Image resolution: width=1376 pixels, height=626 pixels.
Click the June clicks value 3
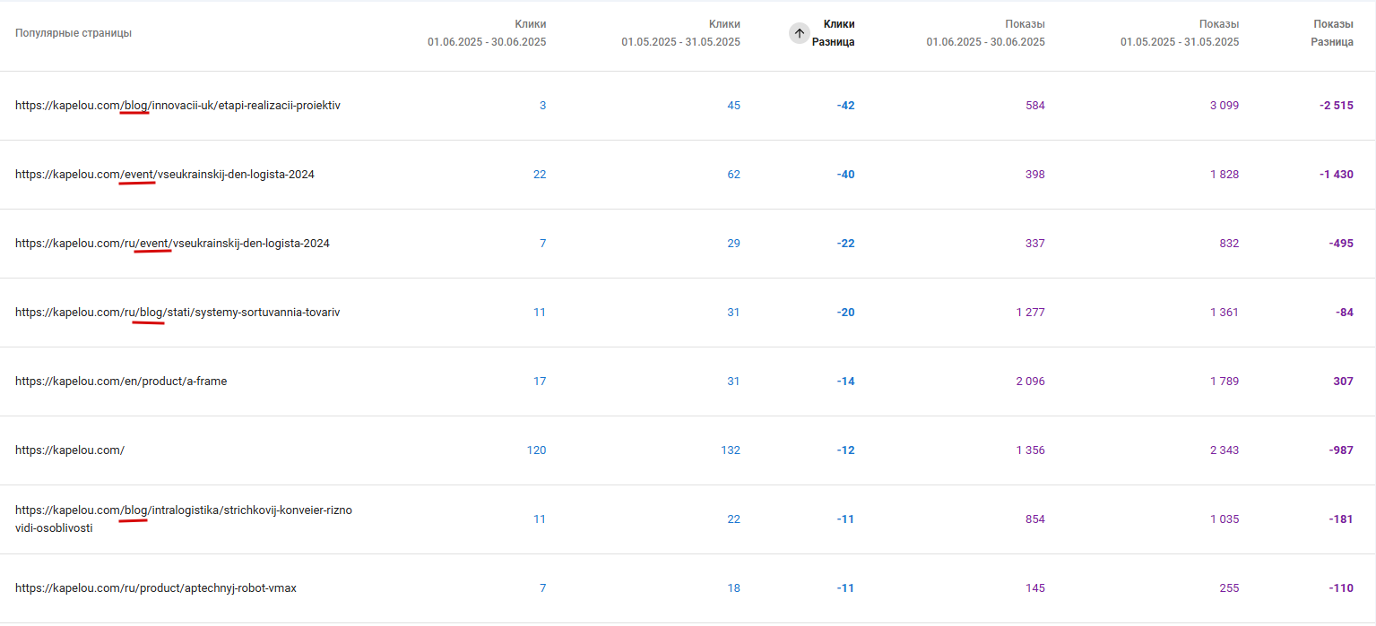542,106
